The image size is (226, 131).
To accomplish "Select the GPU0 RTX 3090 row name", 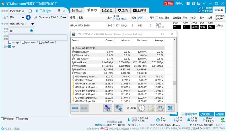I will (x=84, y=26).
